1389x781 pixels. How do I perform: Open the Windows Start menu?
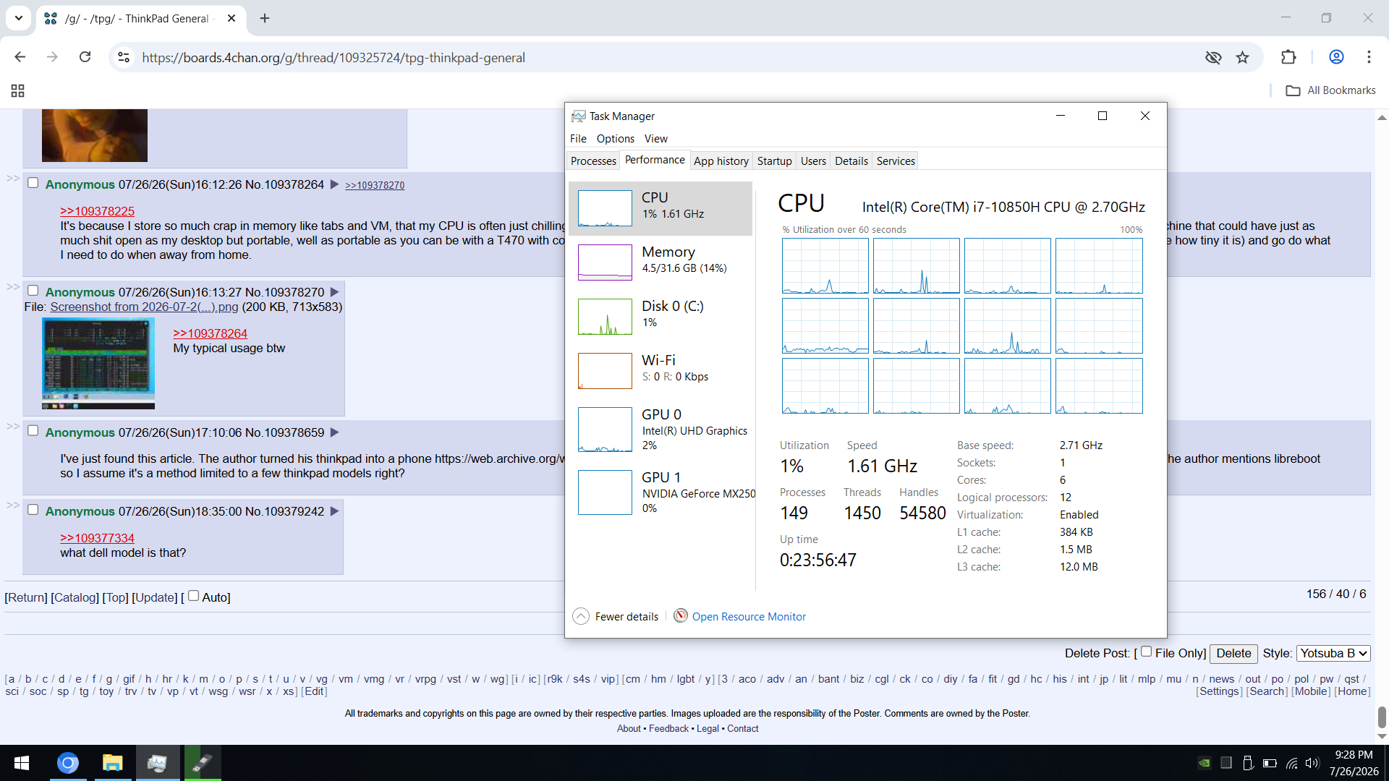click(x=22, y=763)
